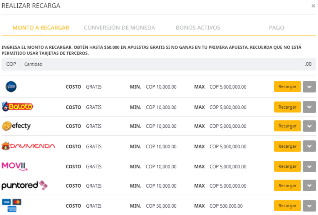Click the Visa card icon

[x=6, y=202]
